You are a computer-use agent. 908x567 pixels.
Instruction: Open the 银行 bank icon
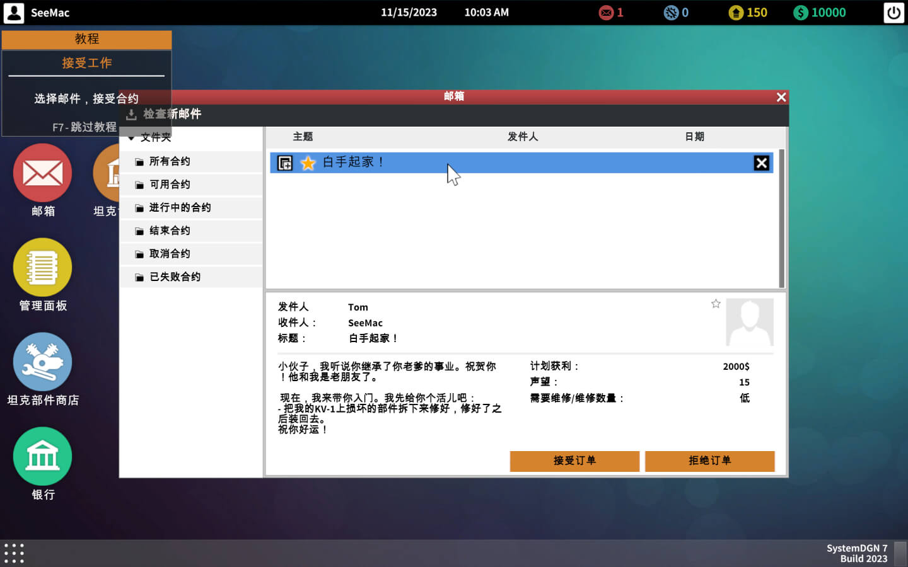coord(42,457)
